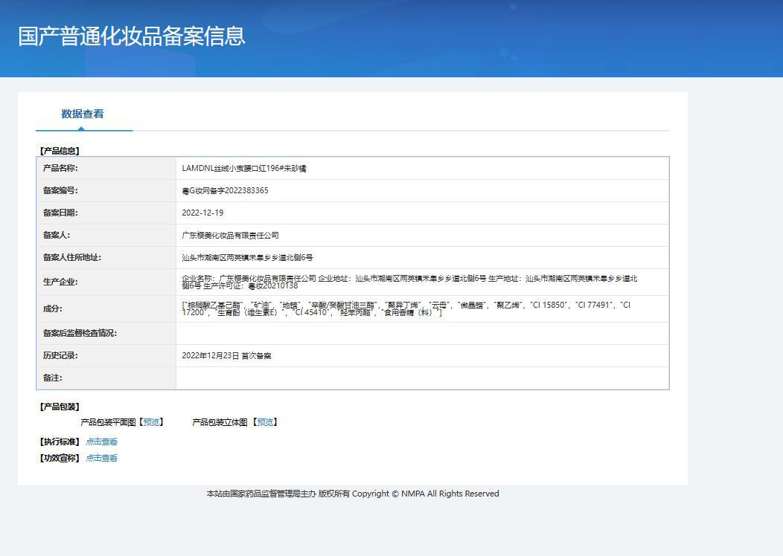Click the 产品名称 row label
This screenshot has height=556, width=783.
[60, 169]
